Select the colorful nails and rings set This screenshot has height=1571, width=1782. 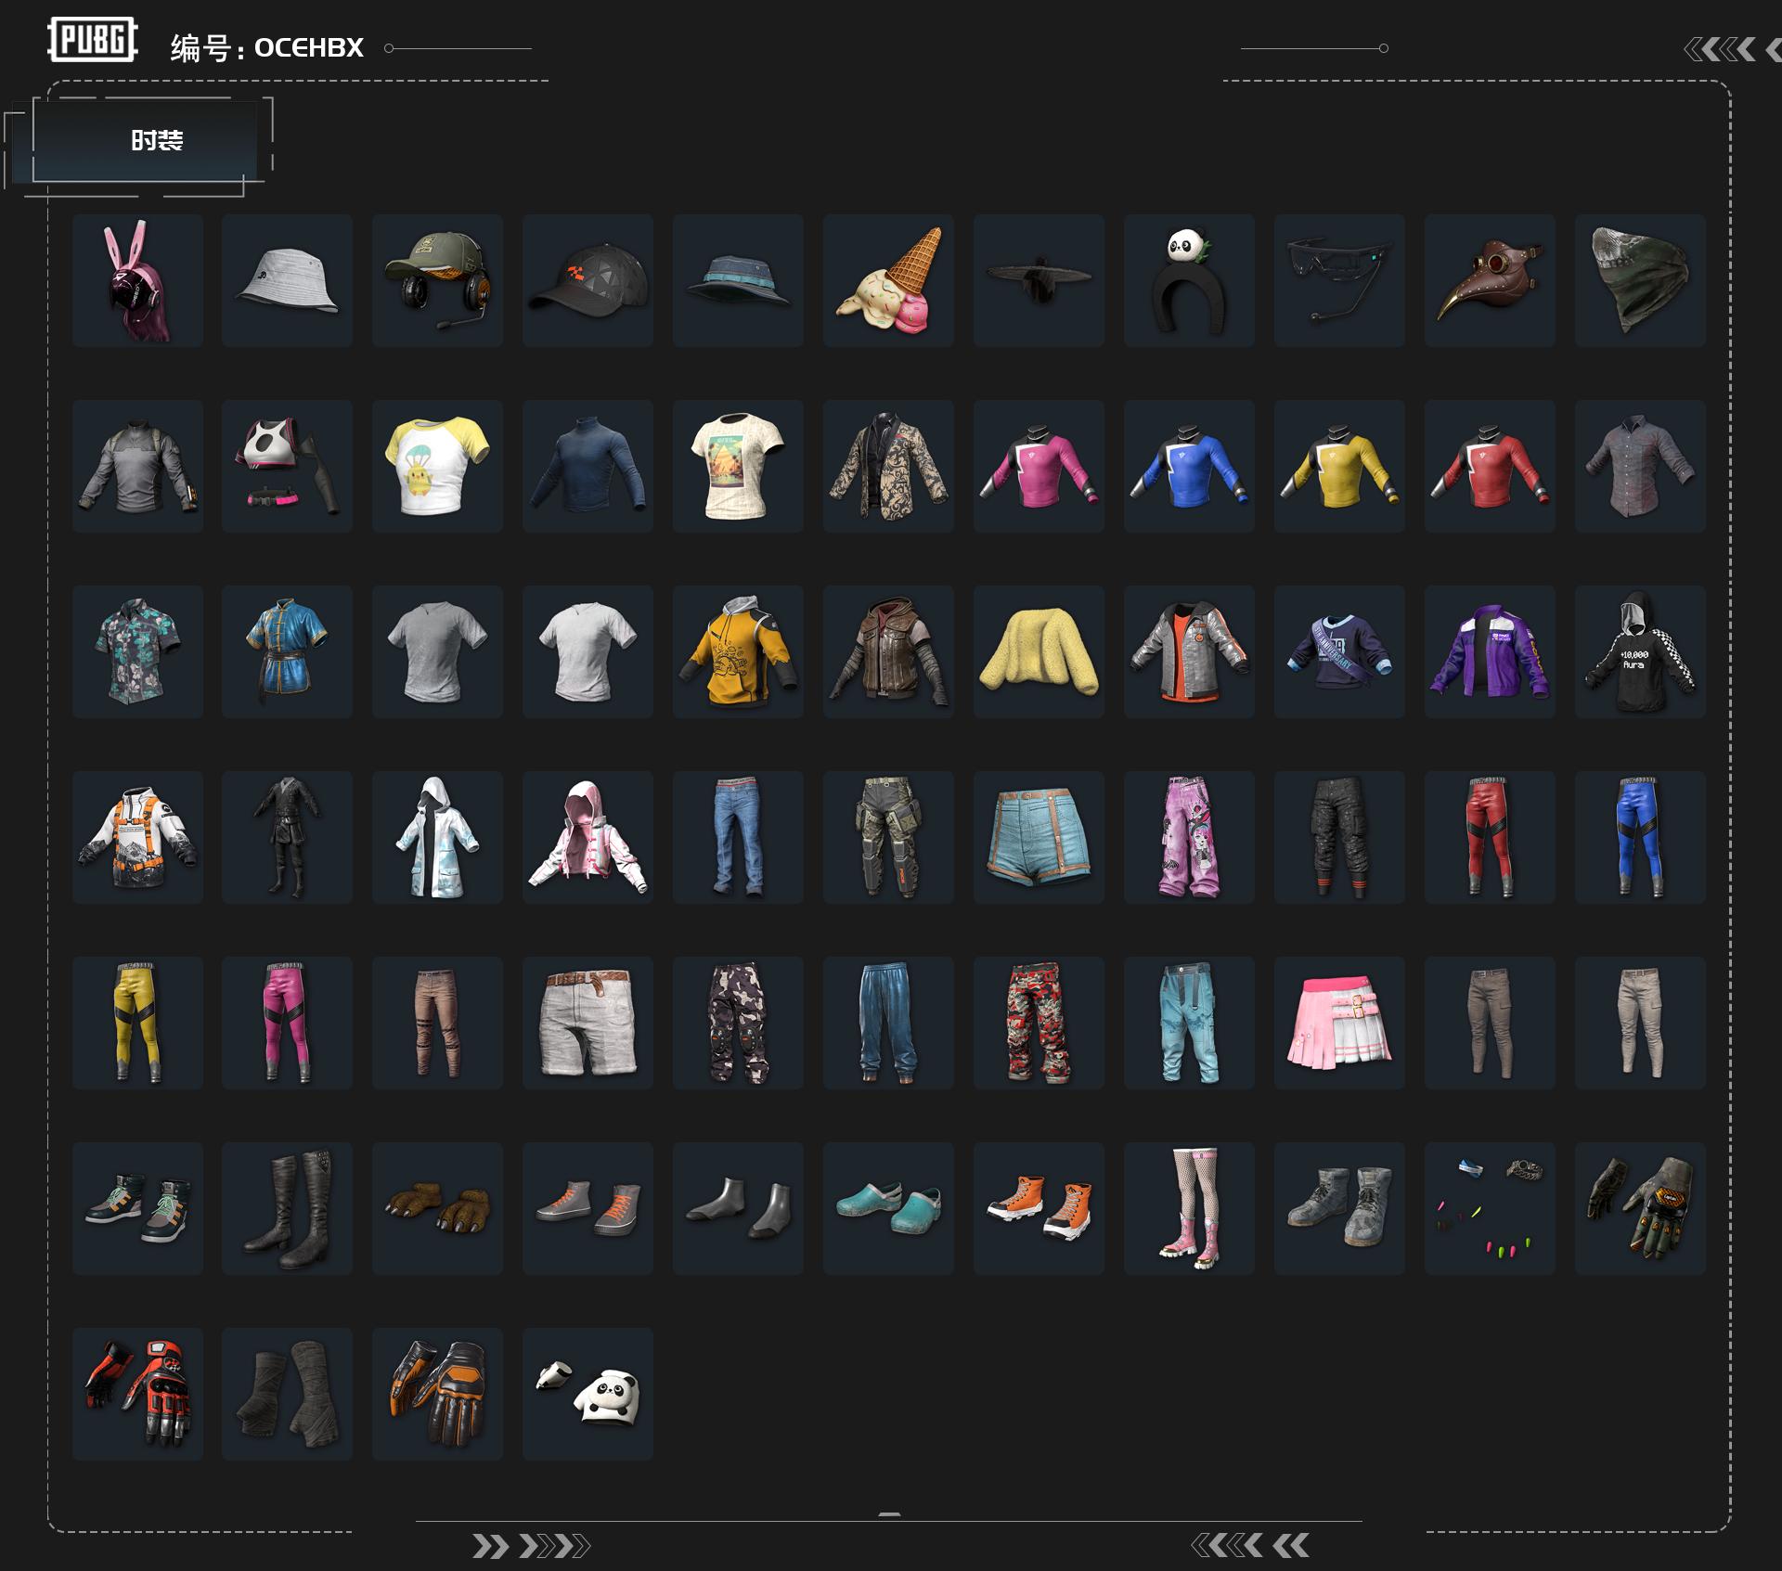1491,1208
